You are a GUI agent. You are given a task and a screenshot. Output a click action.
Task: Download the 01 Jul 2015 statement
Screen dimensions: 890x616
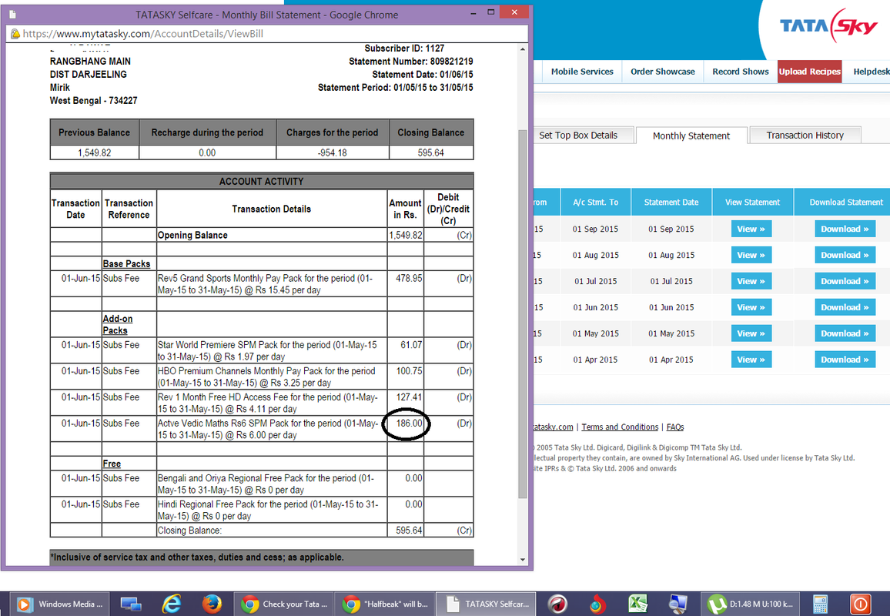pyautogui.click(x=845, y=281)
